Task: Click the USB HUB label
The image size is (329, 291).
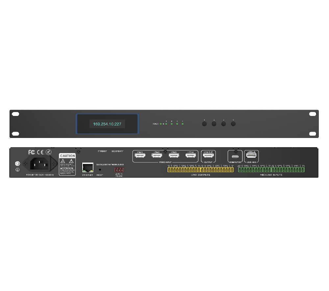Action: (251, 162)
